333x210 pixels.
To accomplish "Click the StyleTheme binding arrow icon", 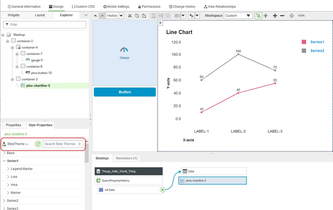I will [27, 144].
